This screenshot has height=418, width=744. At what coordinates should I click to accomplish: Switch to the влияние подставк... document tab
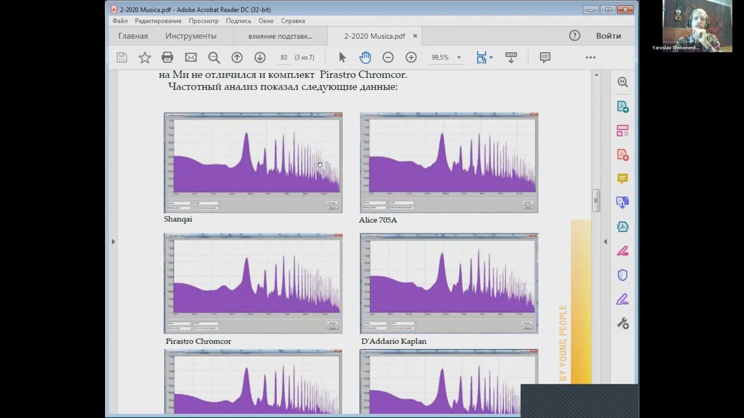pos(280,36)
